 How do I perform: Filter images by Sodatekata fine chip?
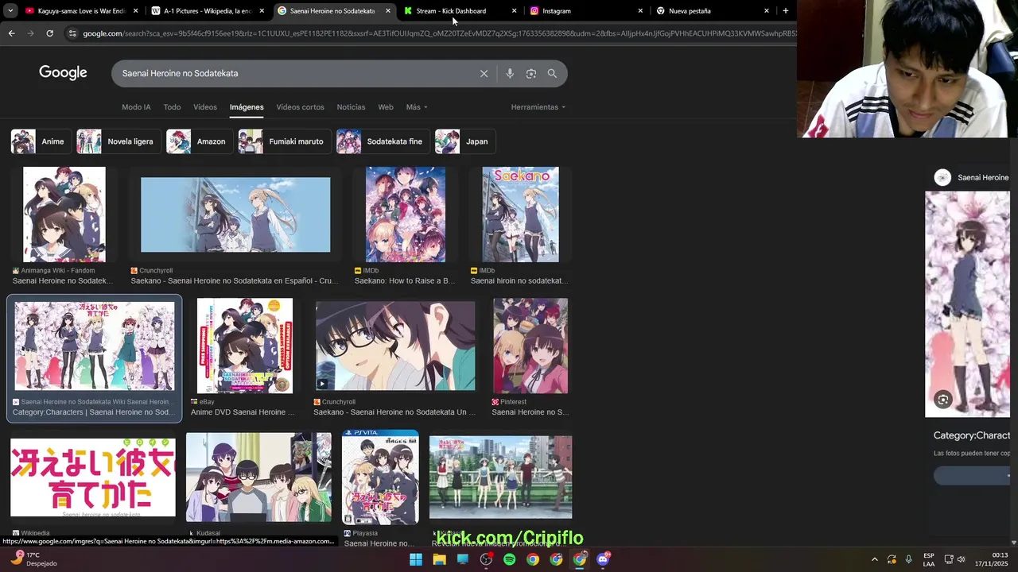click(x=382, y=141)
